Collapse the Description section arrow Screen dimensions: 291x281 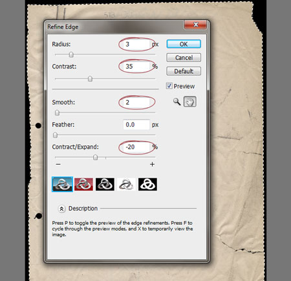click(x=61, y=209)
